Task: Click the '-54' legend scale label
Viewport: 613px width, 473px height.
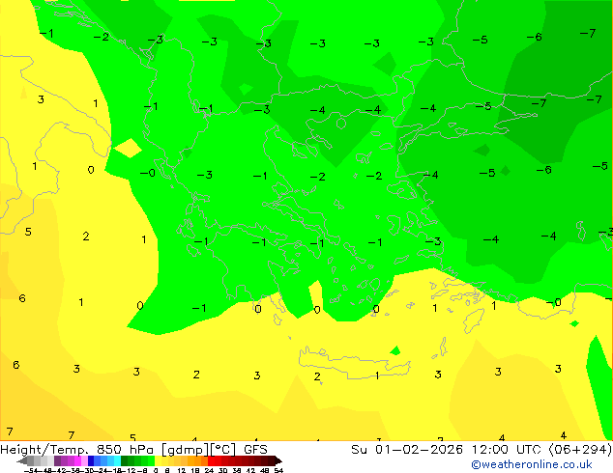Action: pos(31,470)
